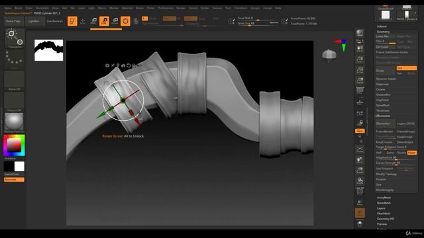424x238 pixels.
Task: Toggle the Double option in ZRemesher
Action: [x=401, y=153]
